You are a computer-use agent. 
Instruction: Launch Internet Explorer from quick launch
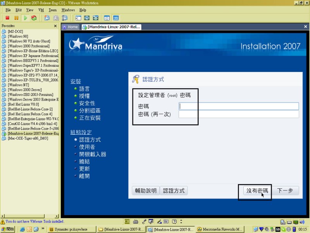click(22, 229)
